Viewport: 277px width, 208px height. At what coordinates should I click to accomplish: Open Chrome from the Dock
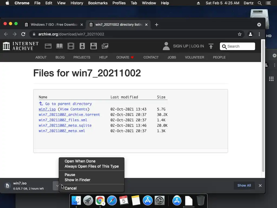click(x=100, y=201)
